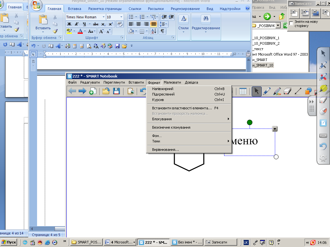Screen dimensions: 330x247
Task: Select the eraser tool in Notebook toolbar
Action: pyautogui.click(x=287, y=91)
